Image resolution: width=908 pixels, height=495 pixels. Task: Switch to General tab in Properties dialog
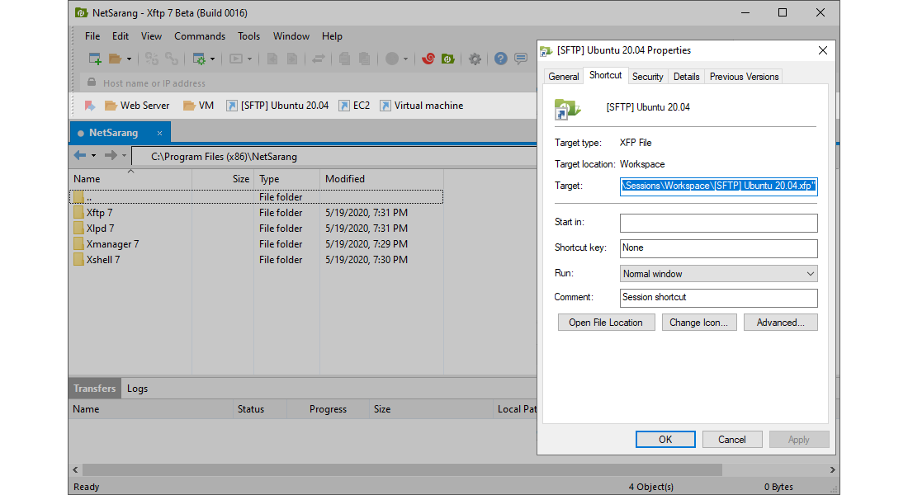pos(564,77)
